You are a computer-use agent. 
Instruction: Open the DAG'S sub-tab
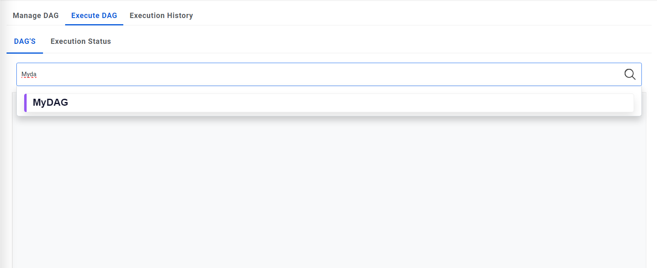24,41
